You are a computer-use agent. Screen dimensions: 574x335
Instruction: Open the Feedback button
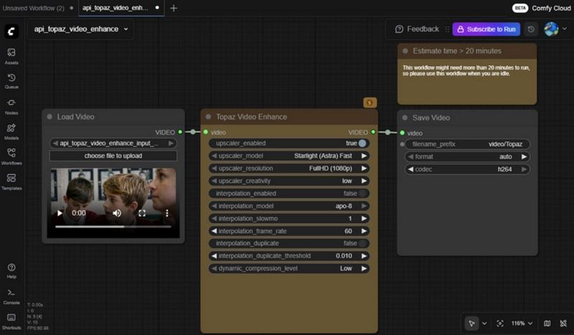pyautogui.click(x=417, y=29)
